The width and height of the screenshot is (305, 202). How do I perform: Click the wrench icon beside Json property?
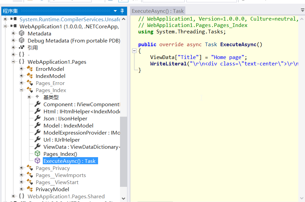[37, 118]
